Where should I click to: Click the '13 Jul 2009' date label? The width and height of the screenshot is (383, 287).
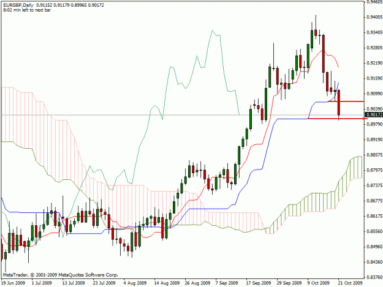click(74, 283)
